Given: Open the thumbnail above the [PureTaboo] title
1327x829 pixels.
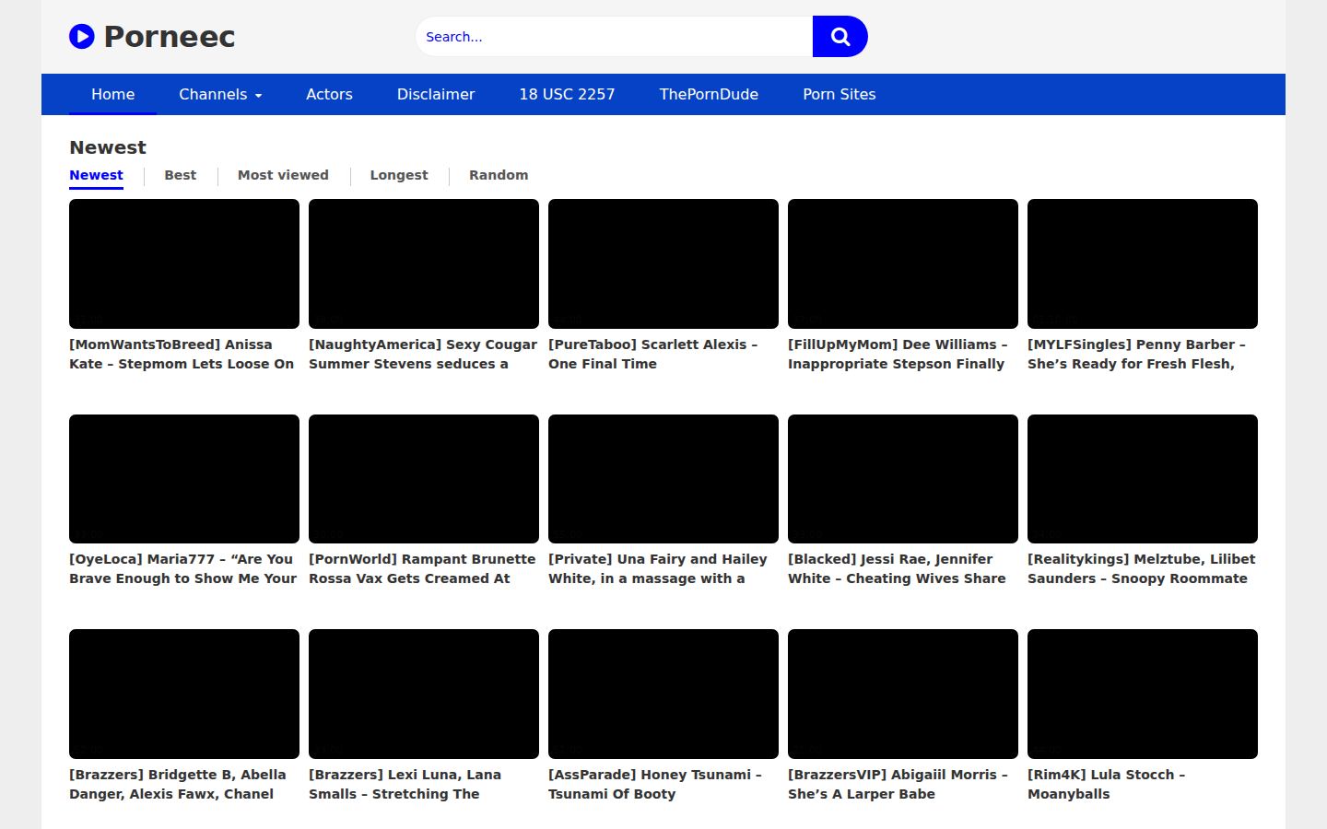Looking at the screenshot, I should tap(663, 263).
